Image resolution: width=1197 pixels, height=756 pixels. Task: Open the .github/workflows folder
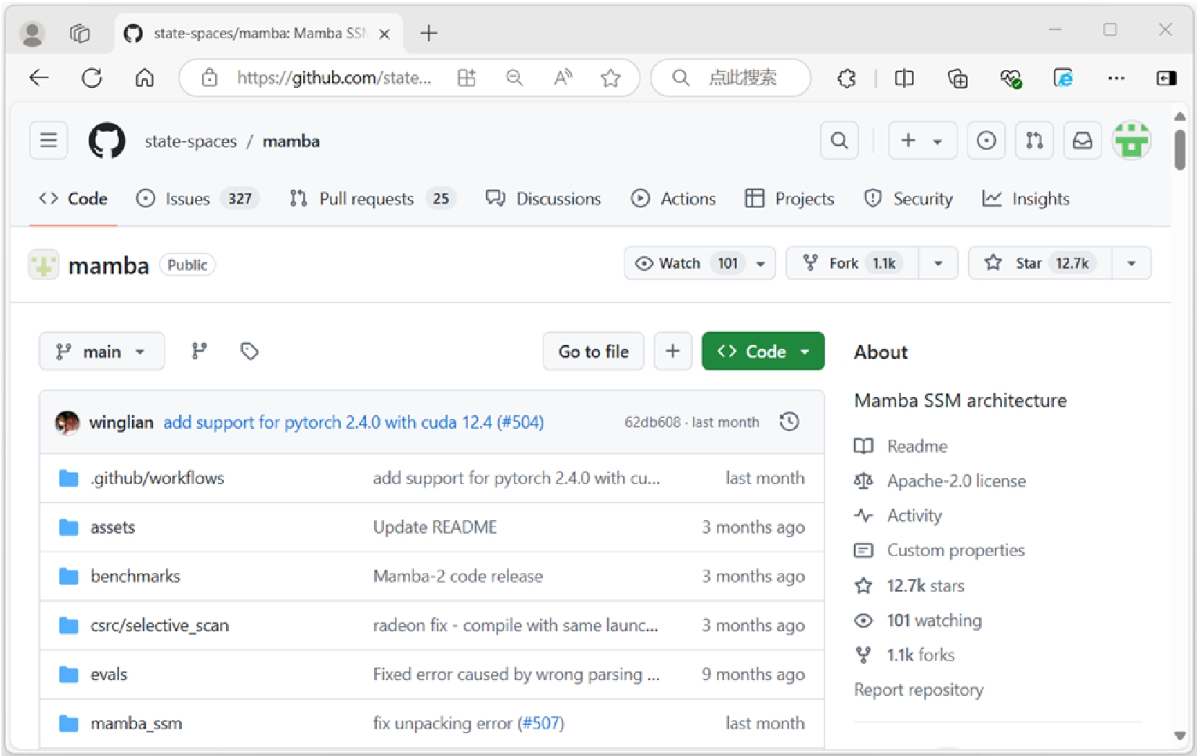click(157, 478)
